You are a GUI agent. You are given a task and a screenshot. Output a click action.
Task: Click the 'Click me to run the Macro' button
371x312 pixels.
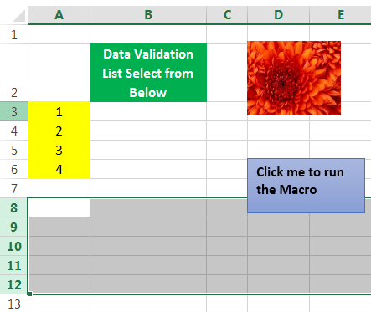pyautogui.click(x=306, y=186)
